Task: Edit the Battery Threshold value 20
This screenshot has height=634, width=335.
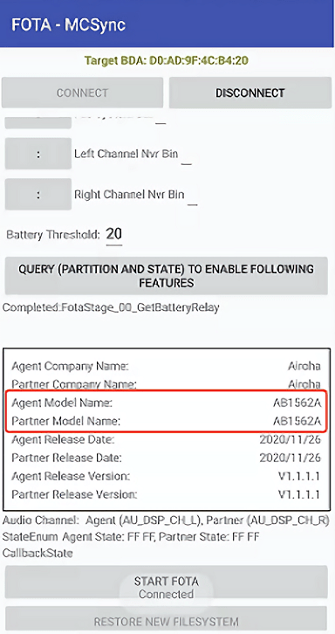Action: coord(114,235)
